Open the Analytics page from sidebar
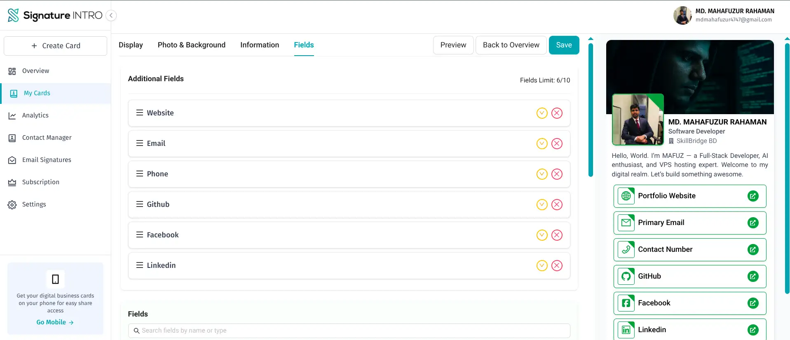The width and height of the screenshot is (790, 340). (35, 115)
